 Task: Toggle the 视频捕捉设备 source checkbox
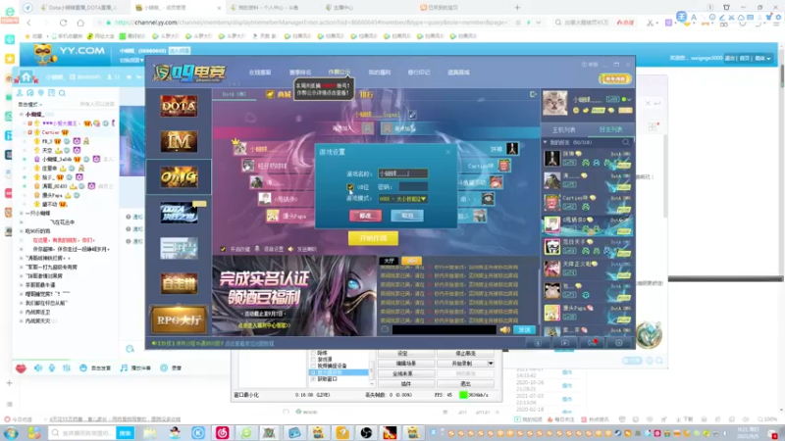[x=313, y=366]
